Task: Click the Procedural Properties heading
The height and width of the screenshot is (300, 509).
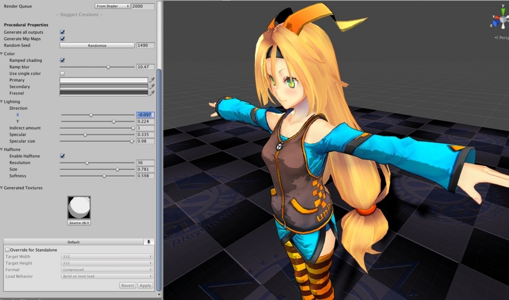Action: click(26, 25)
